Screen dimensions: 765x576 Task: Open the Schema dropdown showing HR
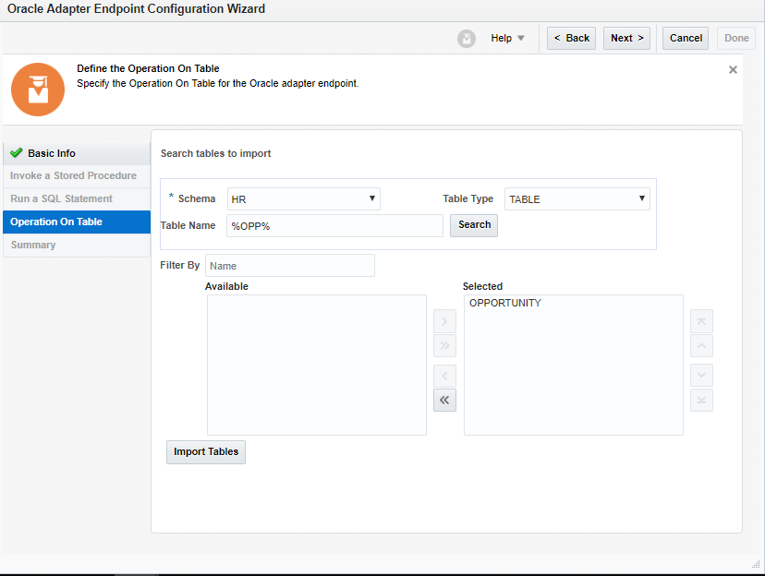pos(303,198)
